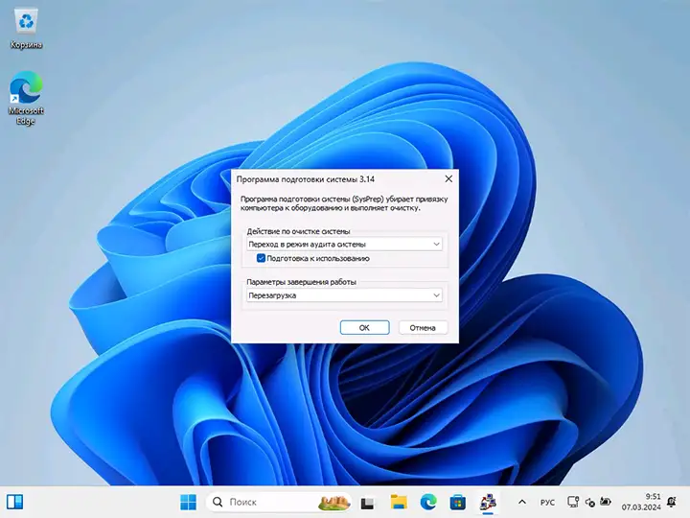Screen dimensions: 690x518
Task: Close the SysPrep dialog with X
Action: [448, 178]
